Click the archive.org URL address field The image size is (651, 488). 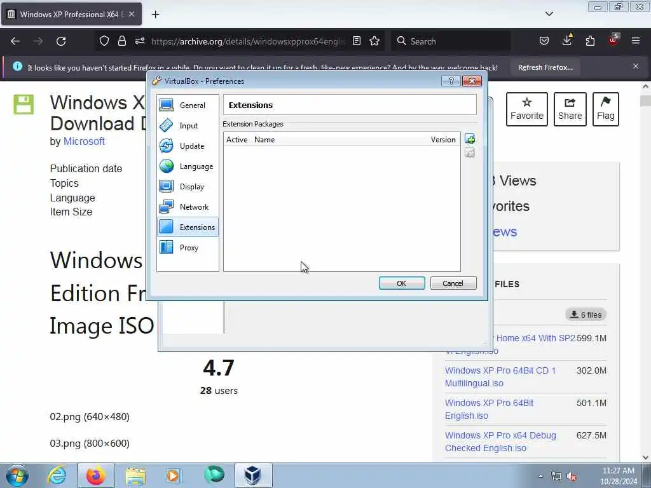(248, 41)
